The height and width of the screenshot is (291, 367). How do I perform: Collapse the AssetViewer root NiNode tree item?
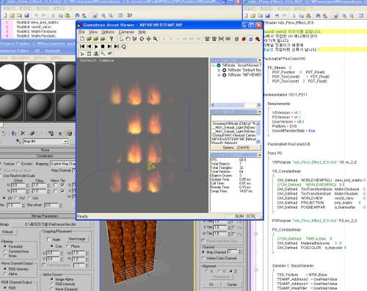point(214,65)
